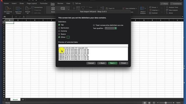Launch the Solver add-in
Viewport: 186px width, 104px height.
(169, 13)
